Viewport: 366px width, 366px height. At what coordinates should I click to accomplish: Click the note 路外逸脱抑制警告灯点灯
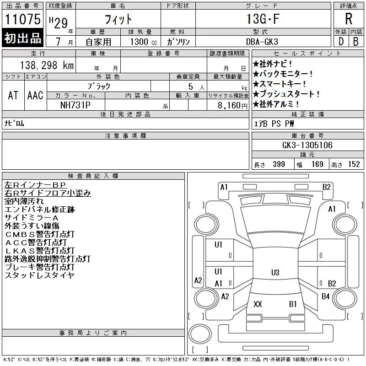coord(48,258)
